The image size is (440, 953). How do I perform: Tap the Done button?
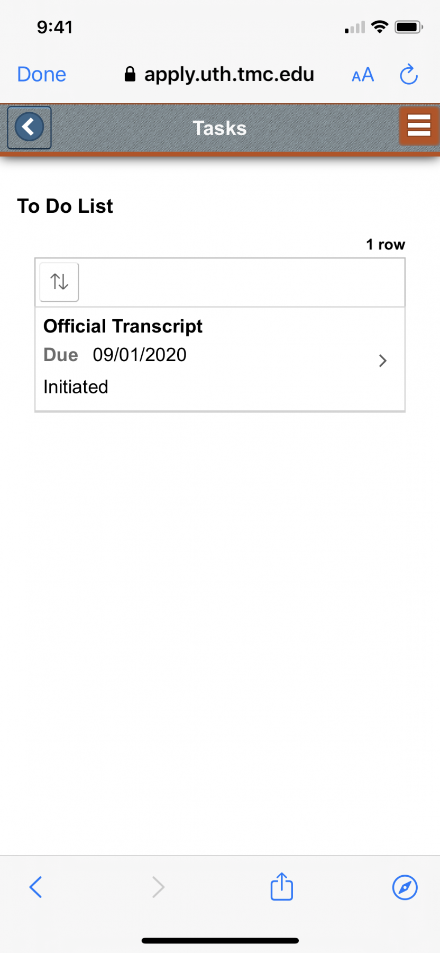(42, 75)
